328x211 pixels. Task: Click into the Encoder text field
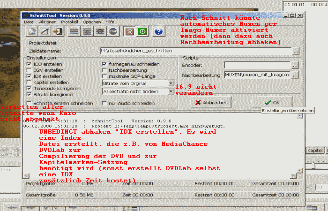tap(256, 65)
